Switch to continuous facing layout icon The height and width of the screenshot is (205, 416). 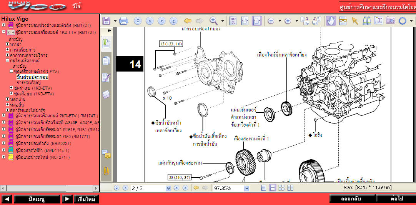281,188
